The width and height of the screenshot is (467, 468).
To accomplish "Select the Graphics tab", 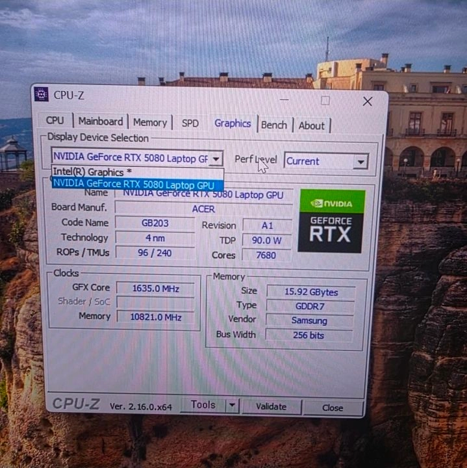I will 233,123.
